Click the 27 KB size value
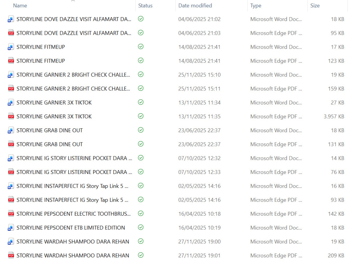This screenshot has width=351, height=263. 337,103
